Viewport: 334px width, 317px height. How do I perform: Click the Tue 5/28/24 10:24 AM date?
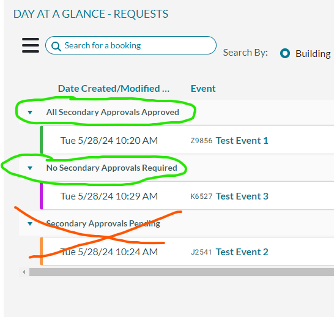pos(109,252)
